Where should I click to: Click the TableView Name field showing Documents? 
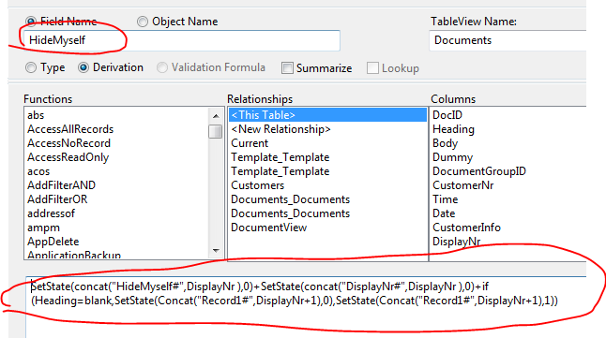tap(508, 40)
